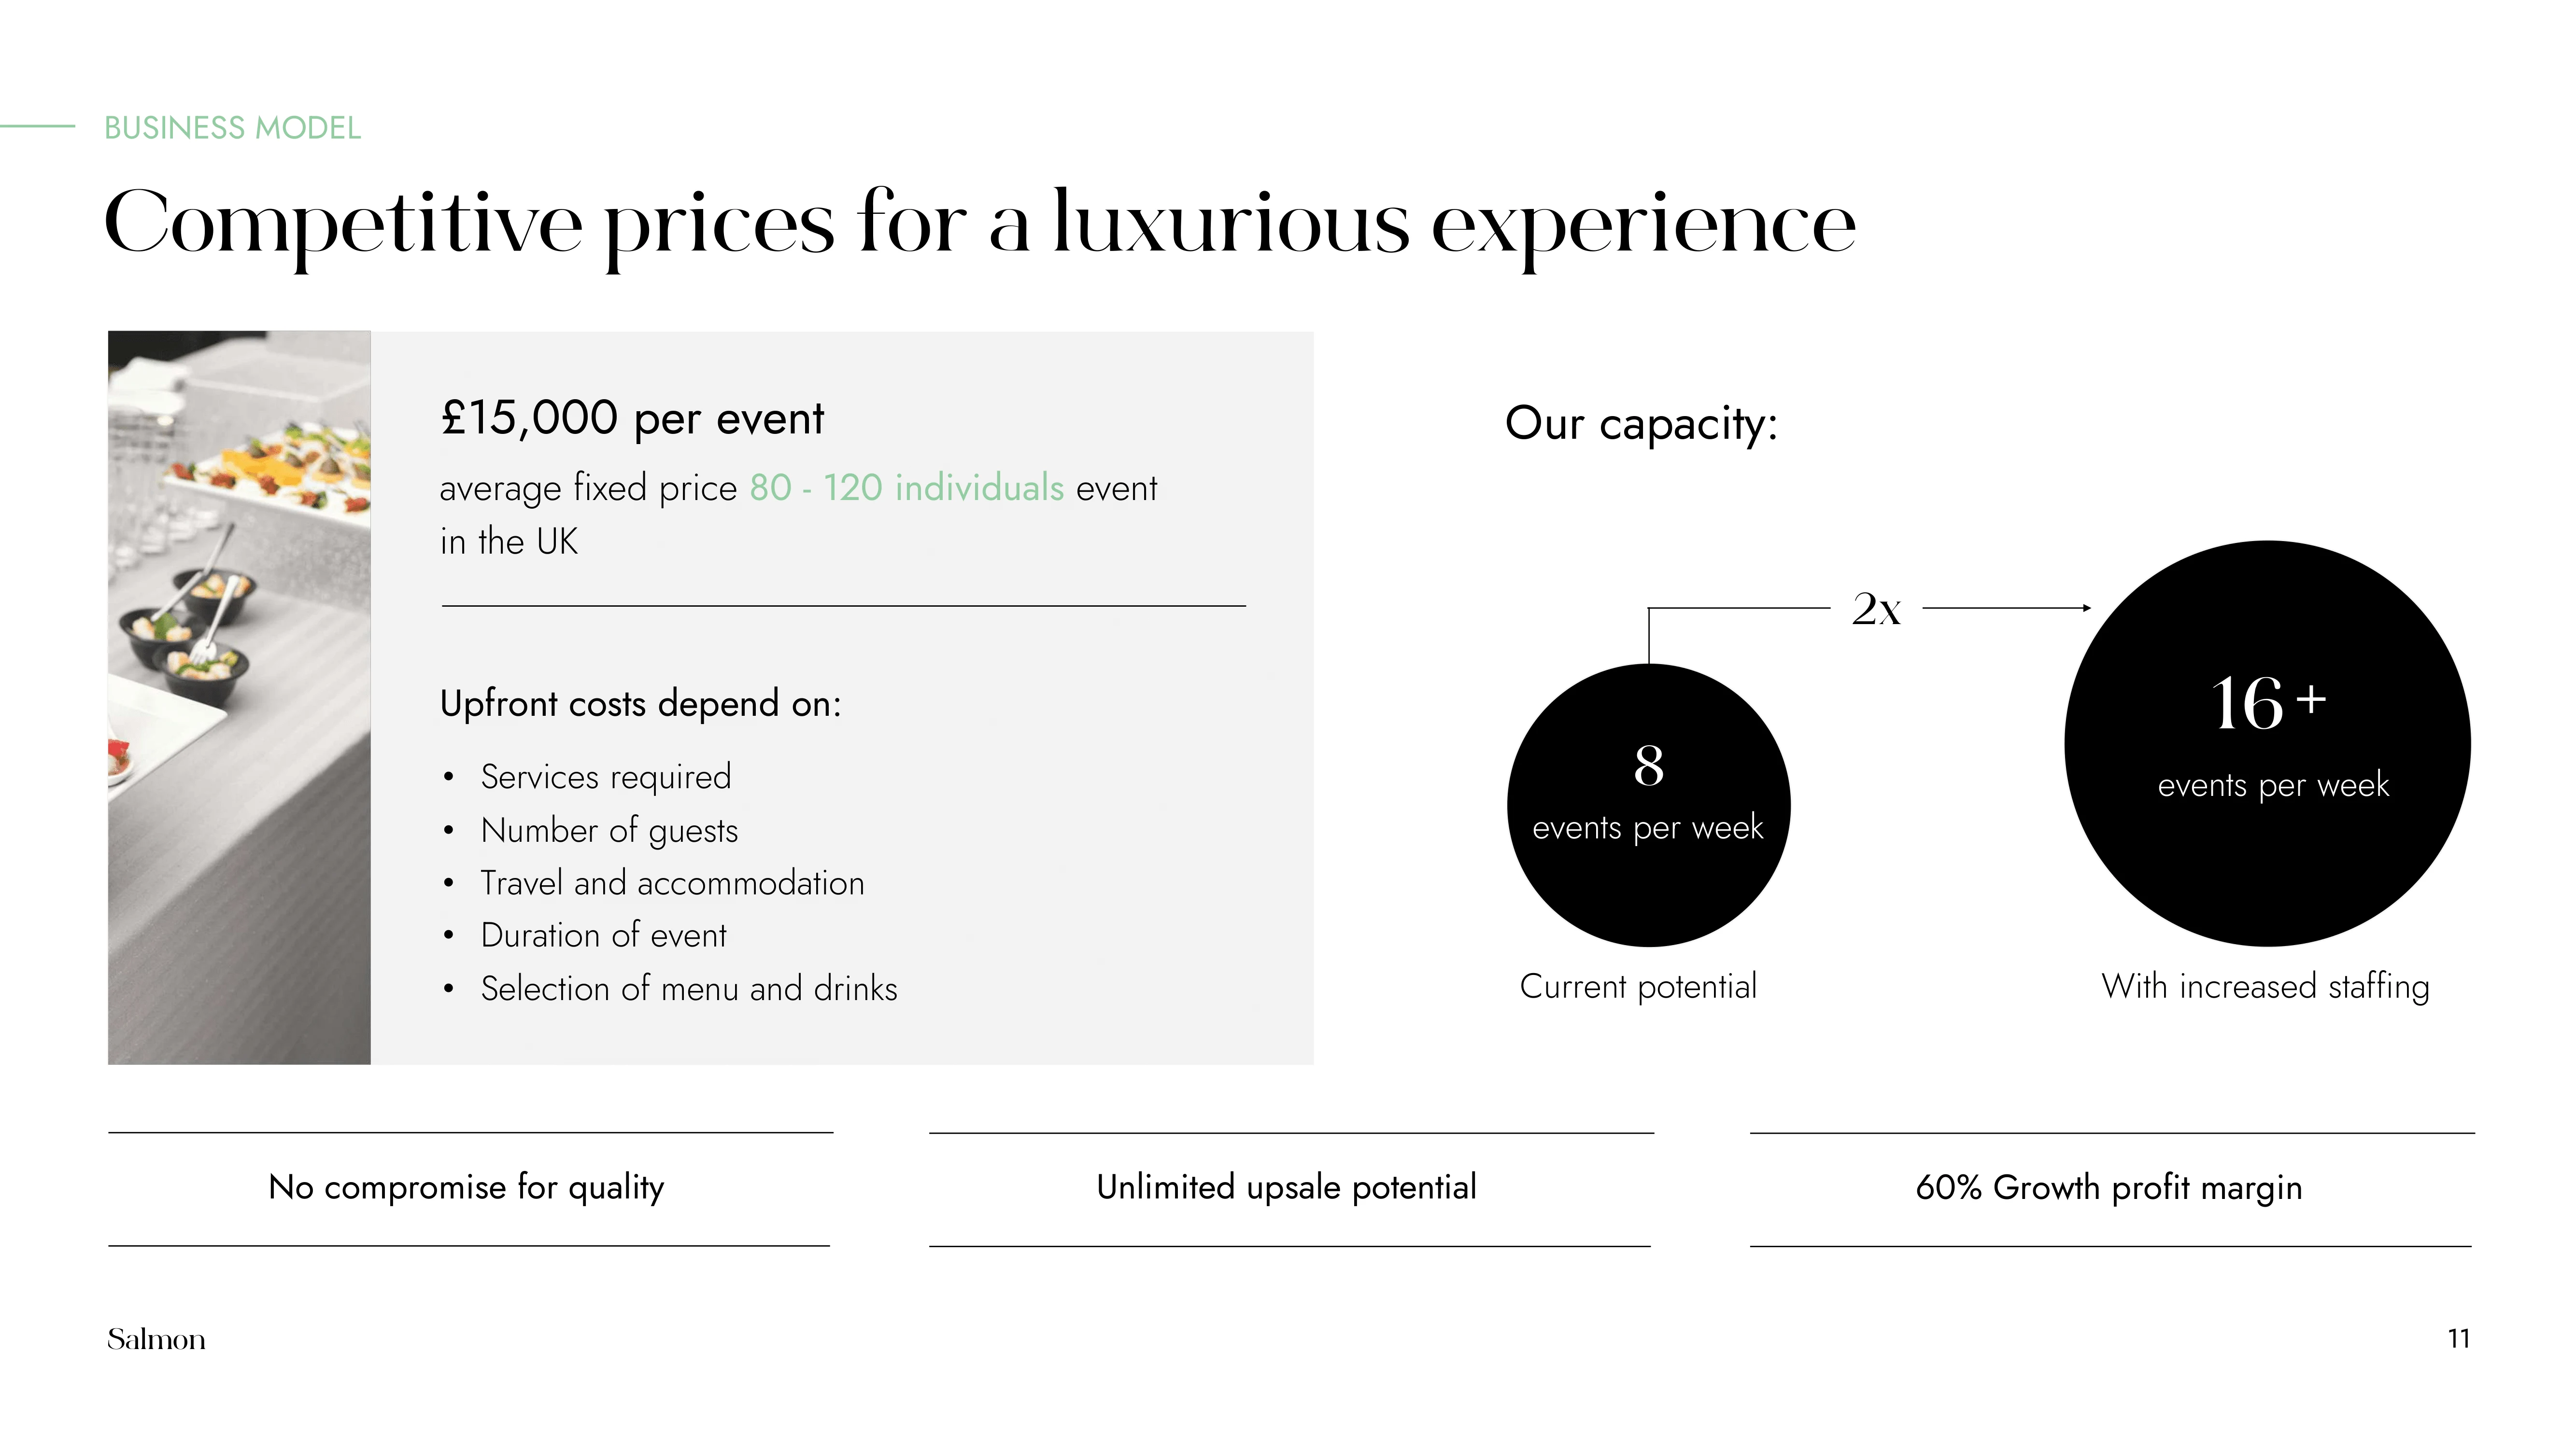Click the black 8 events per week circle

point(1649,806)
